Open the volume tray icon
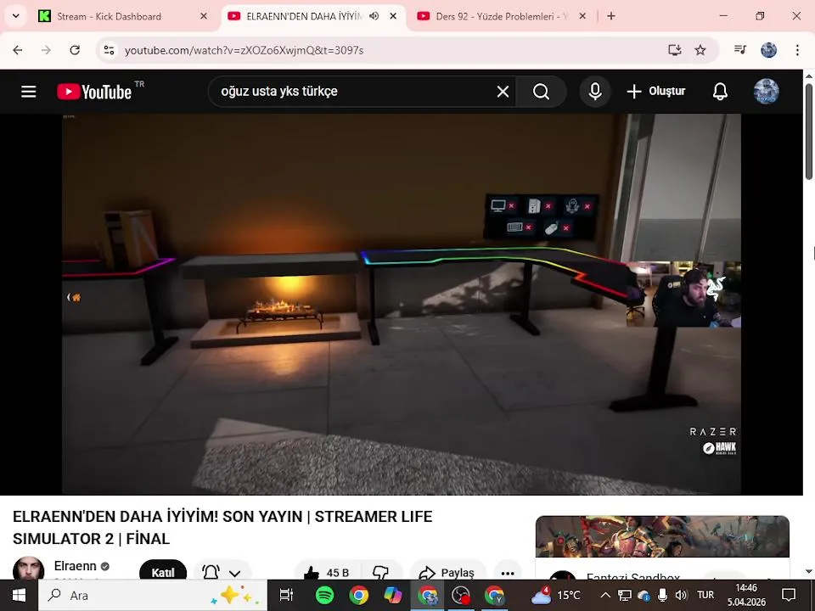The width and height of the screenshot is (815, 611). (x=681, y=596)
